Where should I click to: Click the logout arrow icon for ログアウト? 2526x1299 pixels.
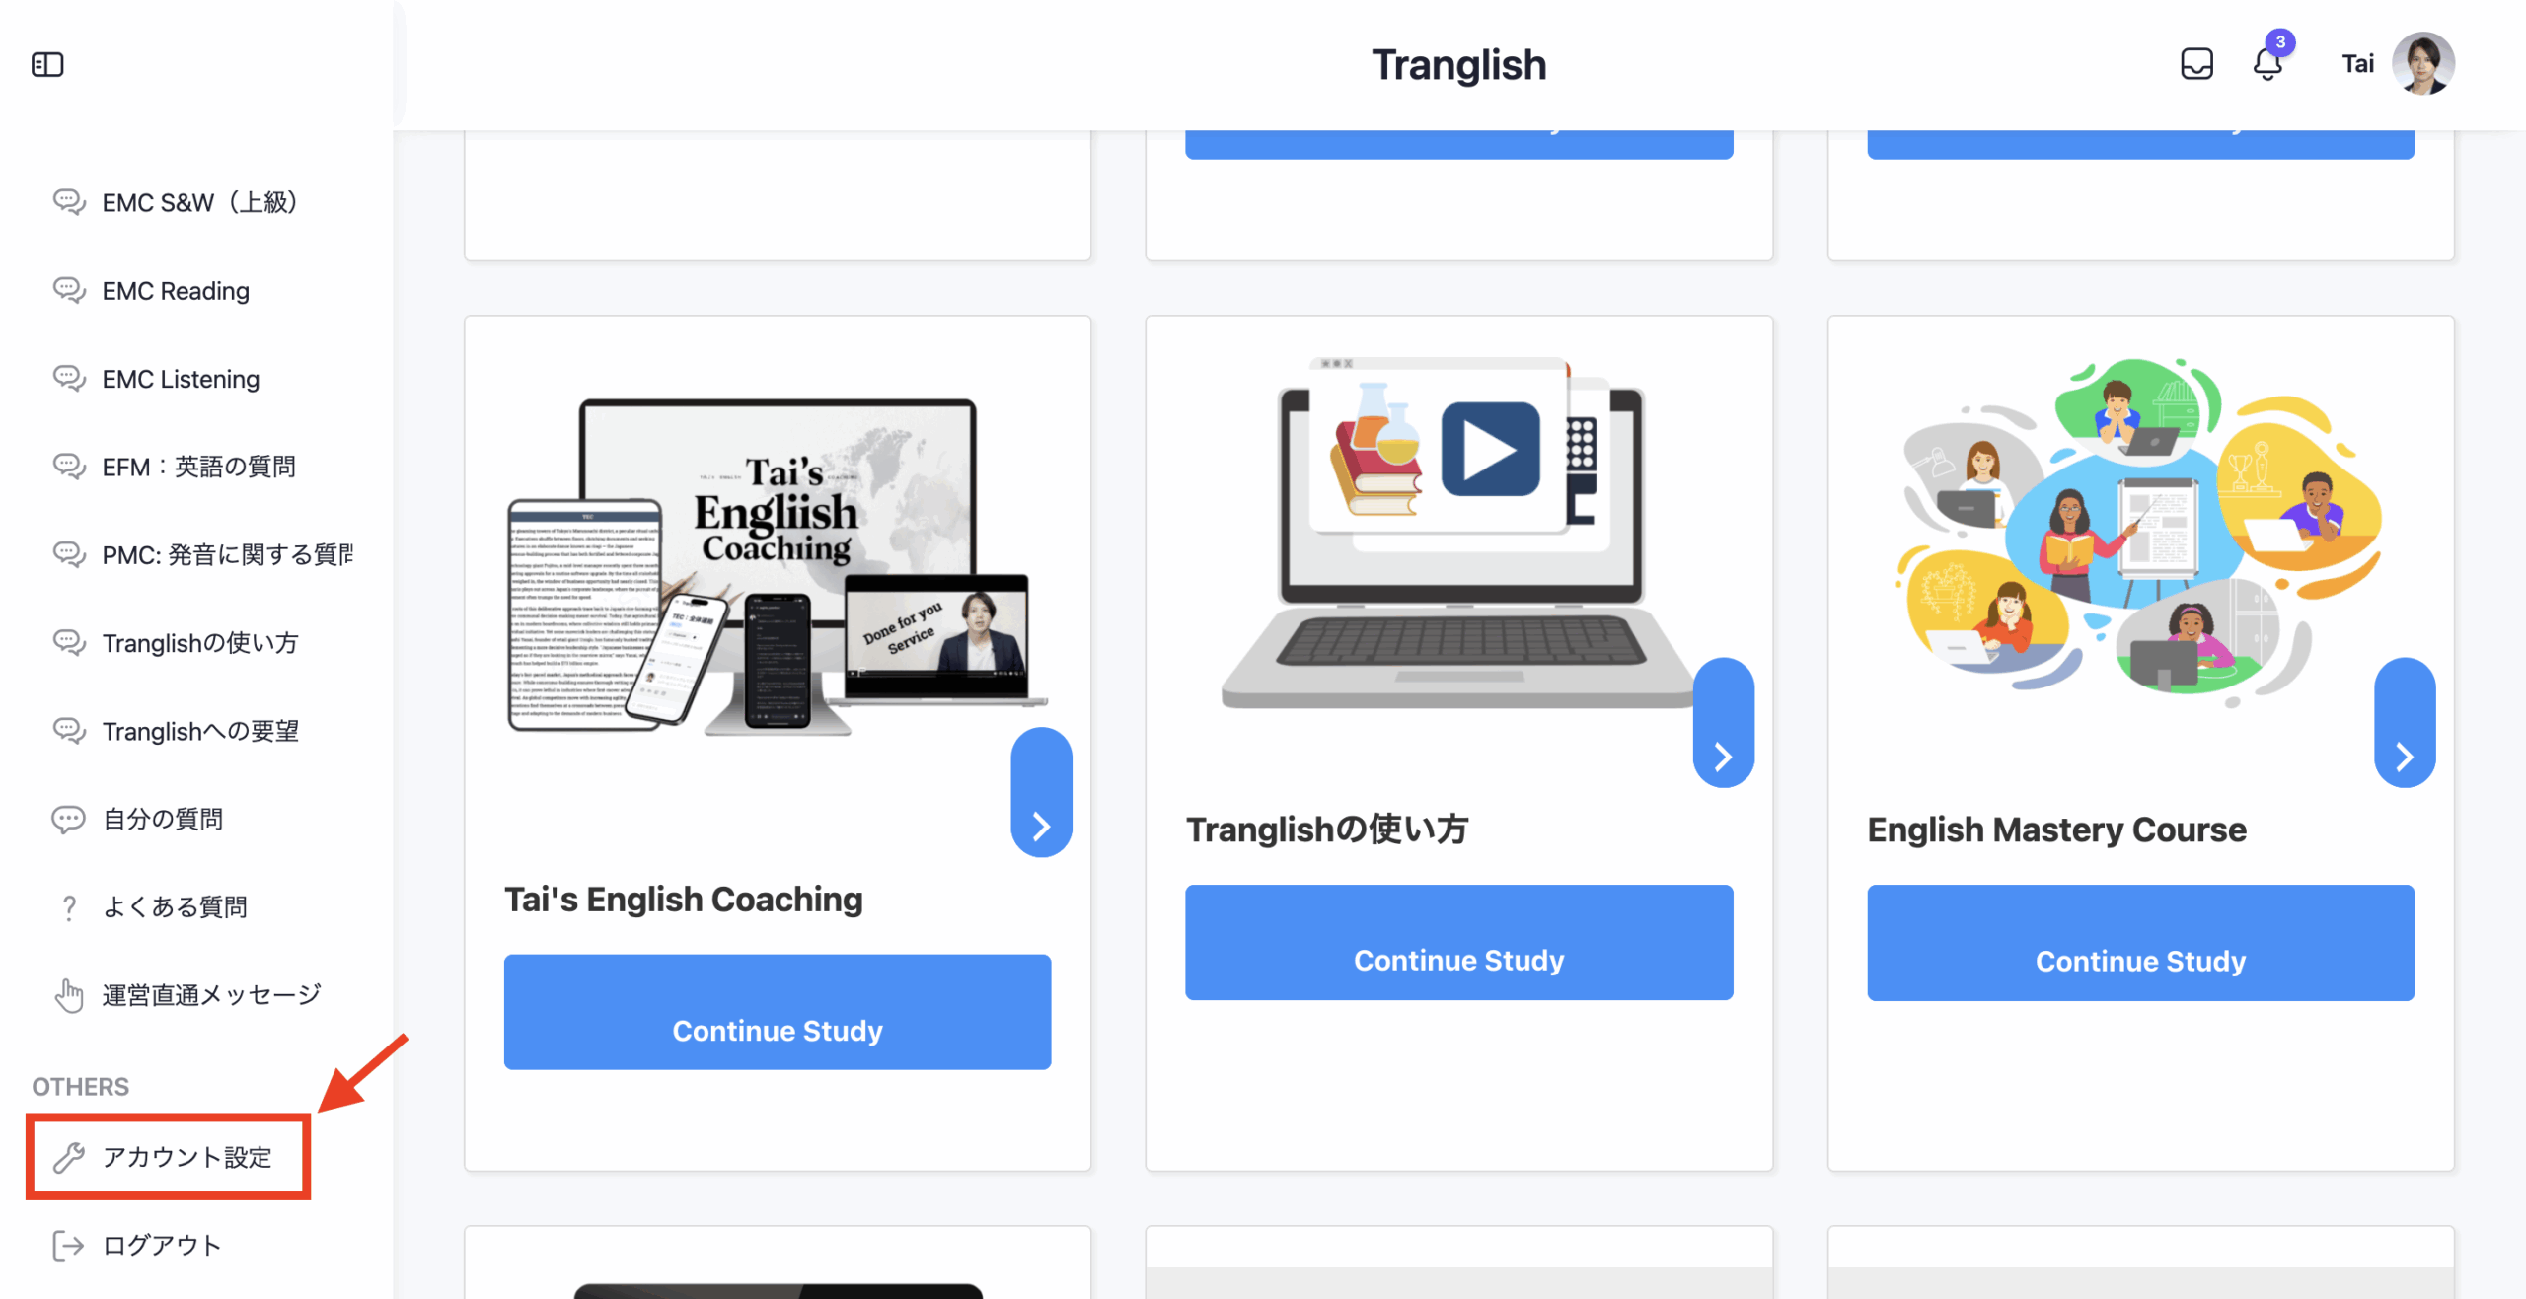pos(68,1246)
